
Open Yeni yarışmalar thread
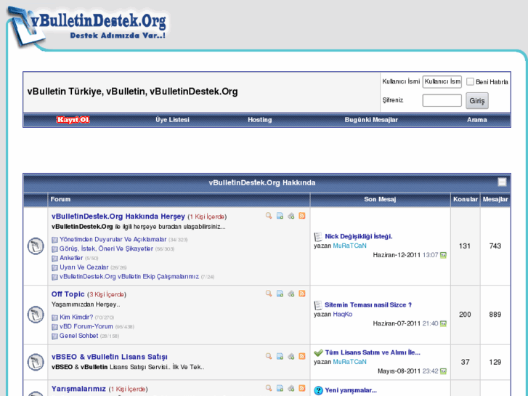pyautogui.click(x=351, y=390)
